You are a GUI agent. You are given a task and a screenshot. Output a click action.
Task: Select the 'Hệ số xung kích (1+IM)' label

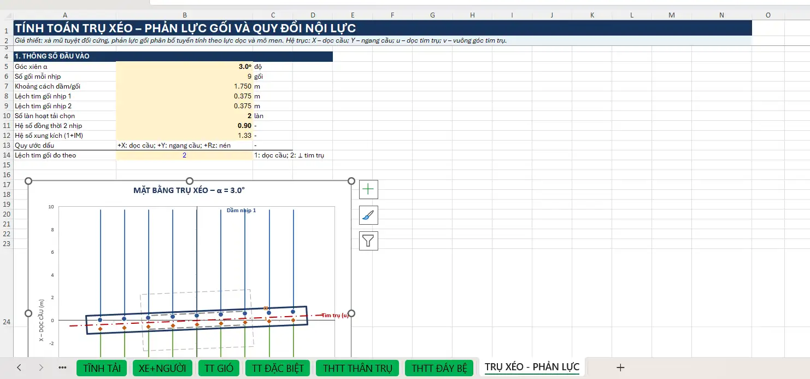[x=64, y=136]
